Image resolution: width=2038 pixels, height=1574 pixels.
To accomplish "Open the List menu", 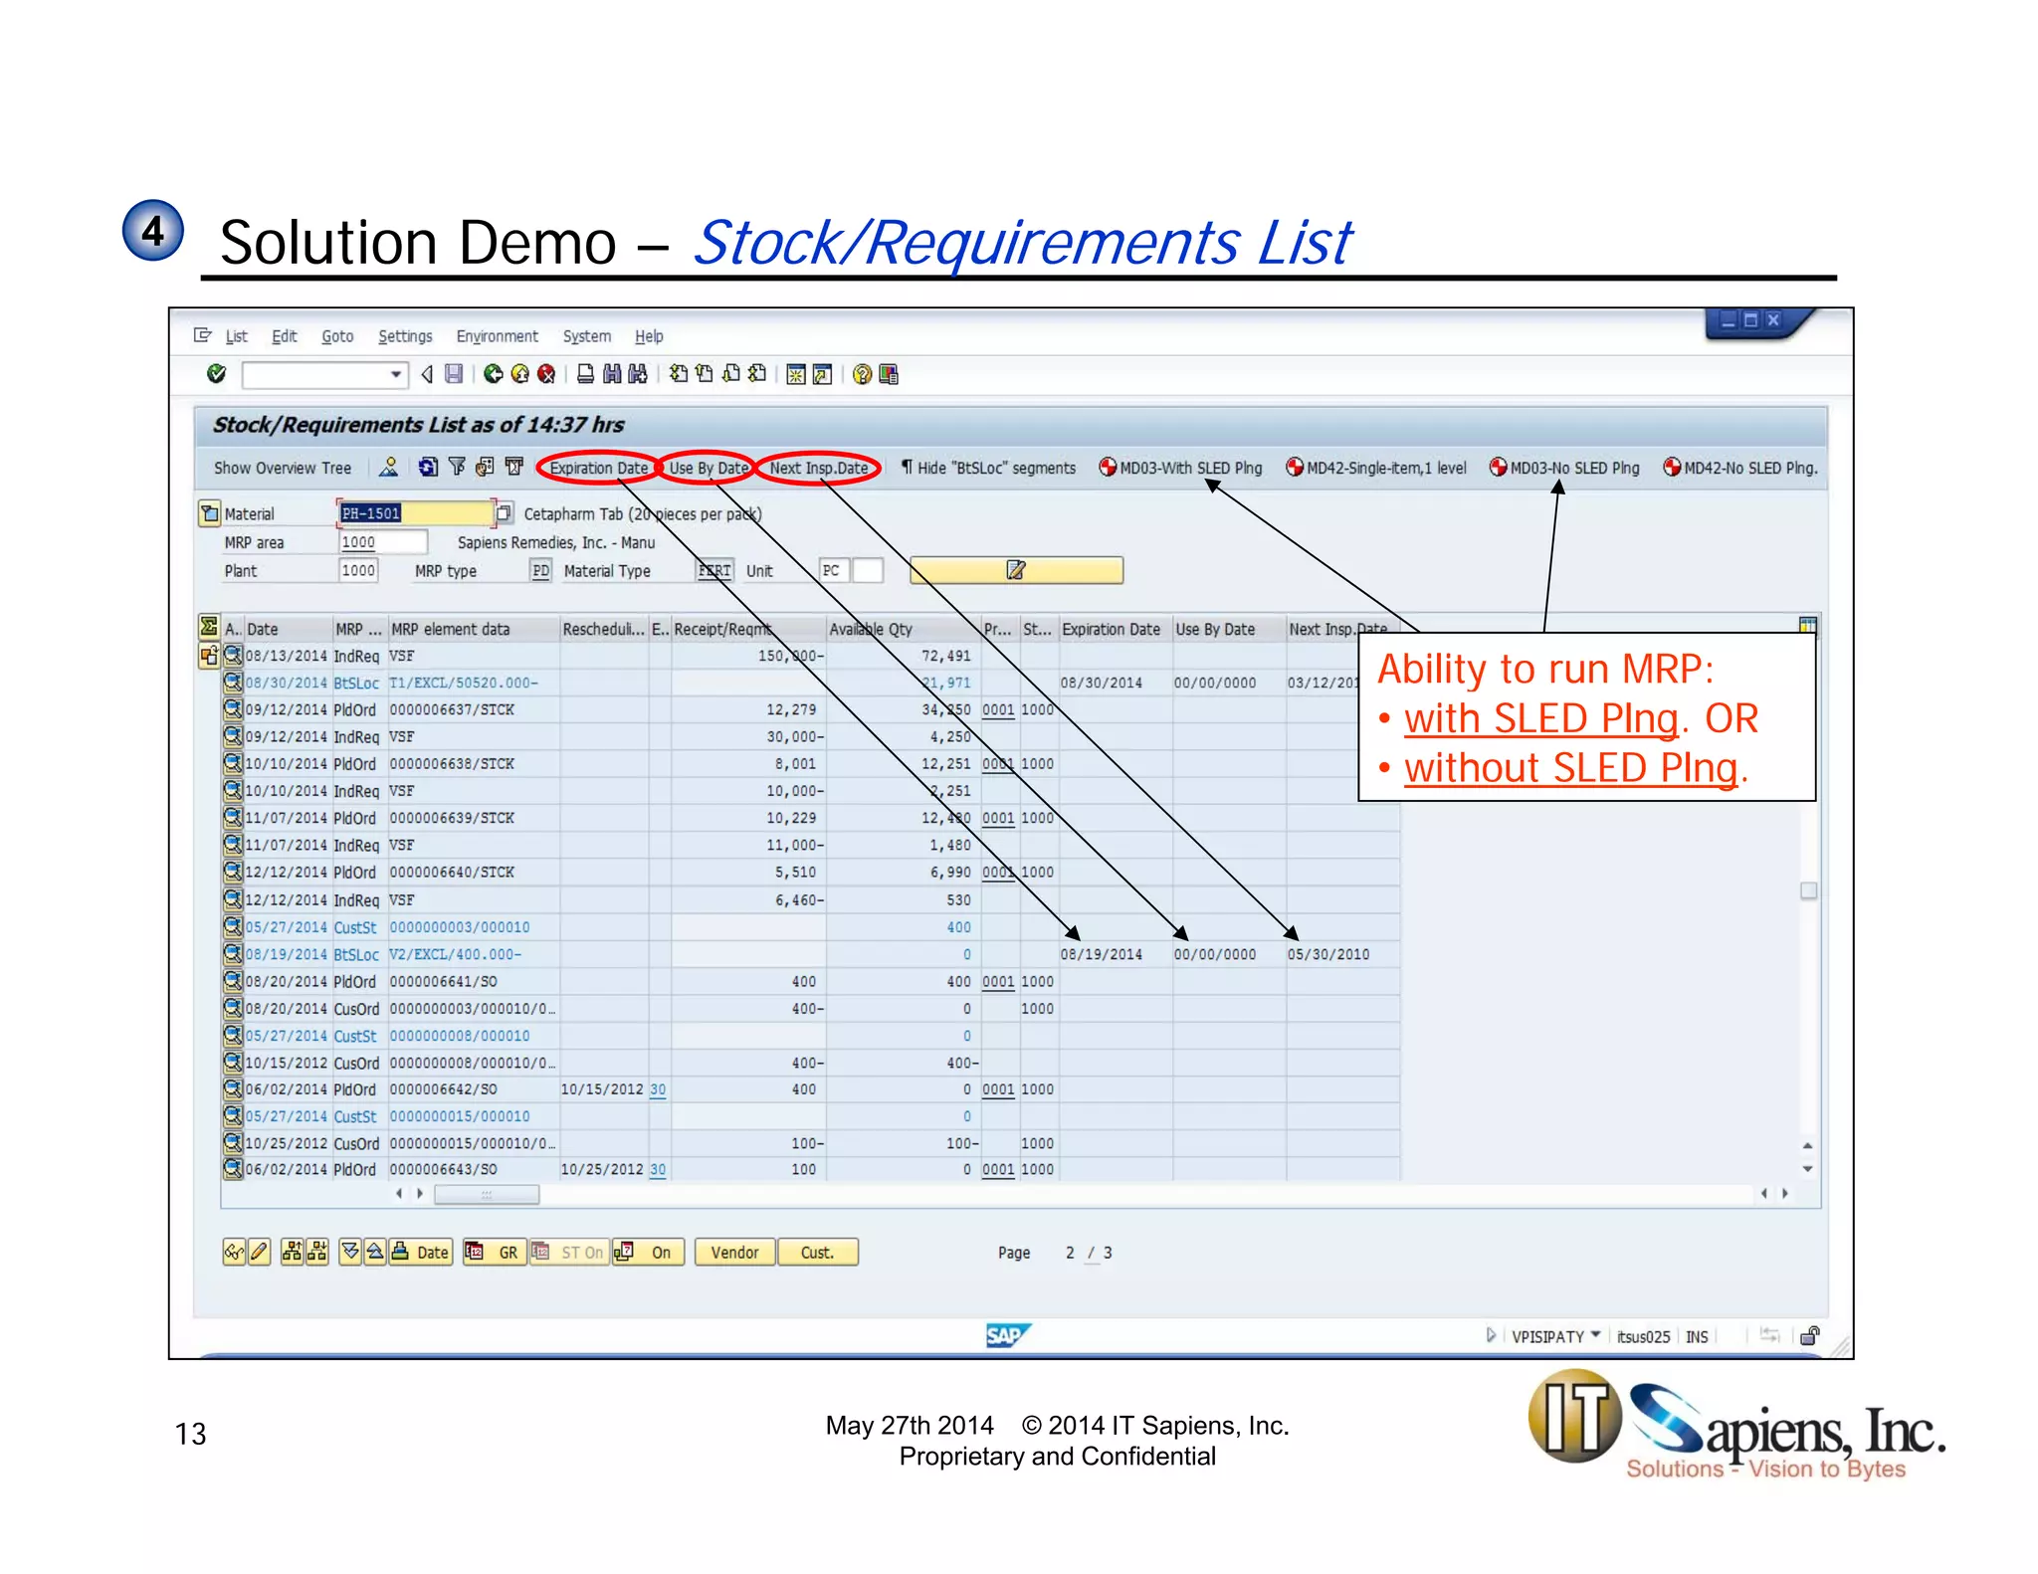I will [236, 336].
